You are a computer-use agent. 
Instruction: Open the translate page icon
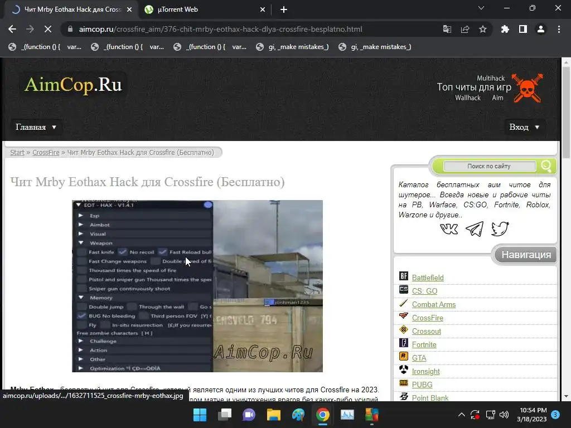[x=447, y=29]
